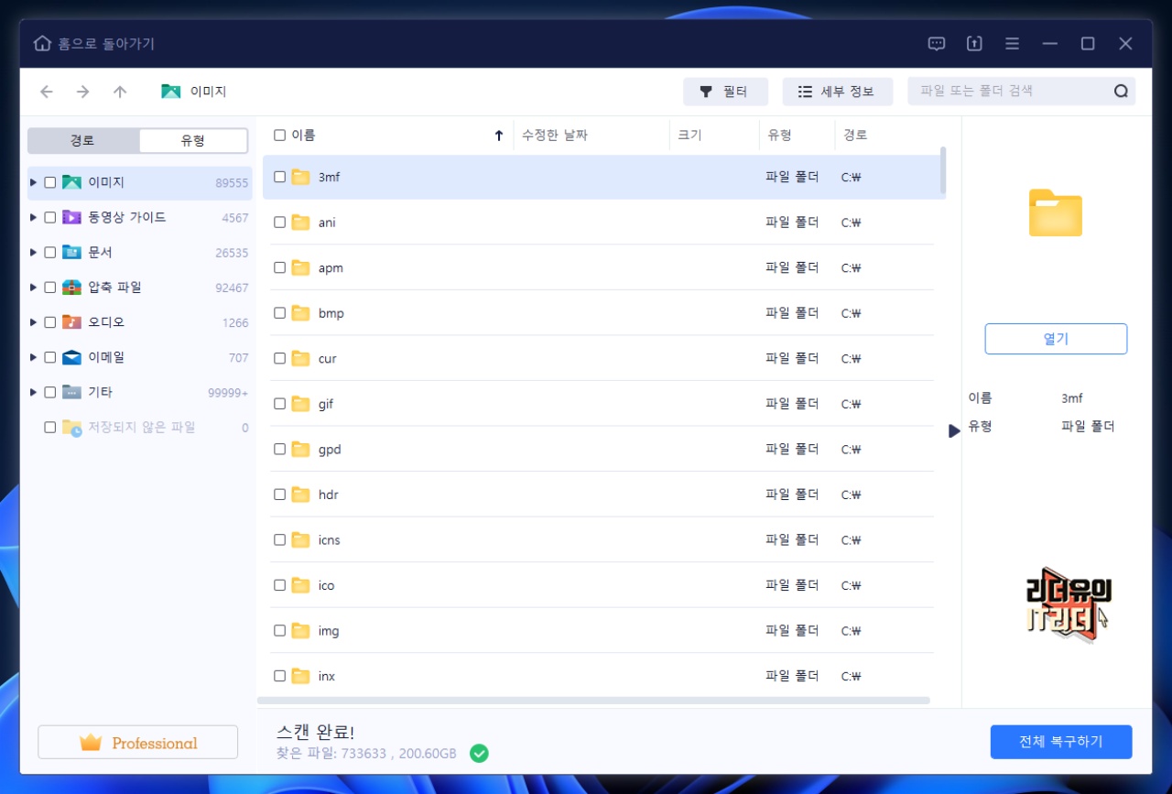Expand the 동영상 가이드 tree node
The height and width of the screenshot is (794, 1172).
click(34, 217)
